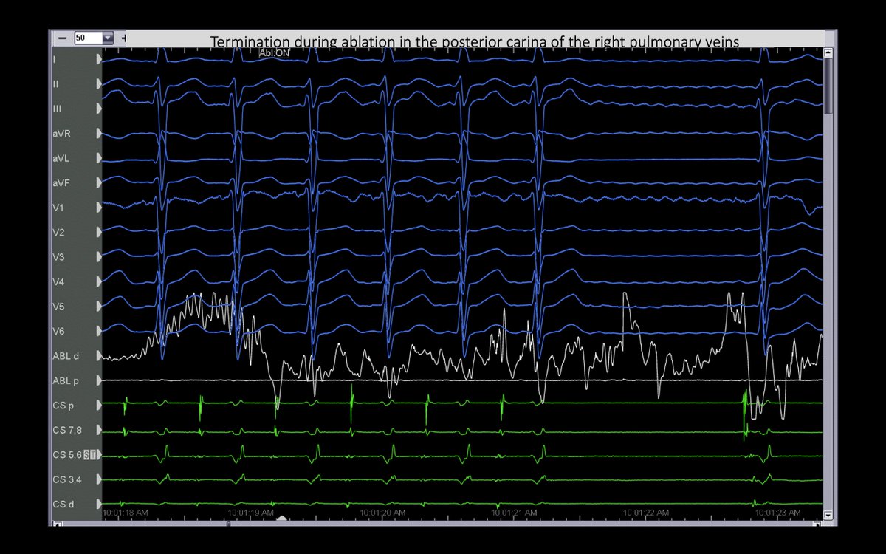Click the V1 channel arrow icon
The image size is (886, 554).
pyautogui.click(x=98, y=208)
